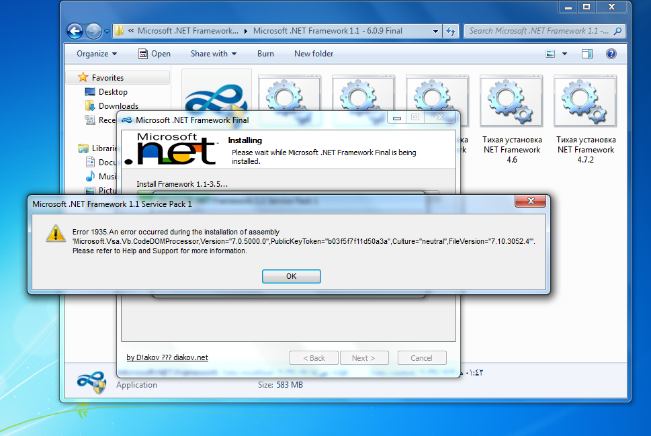The width and height of the screenshot is (651, 436).
Task: Click the Libraries icon in the navigation pane
Action: (x=83, y=148)
